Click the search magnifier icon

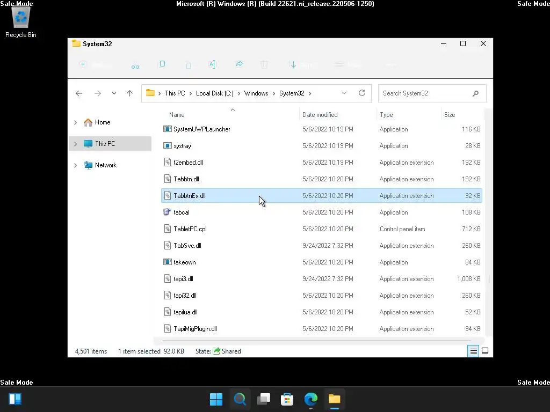pos(476,93)
